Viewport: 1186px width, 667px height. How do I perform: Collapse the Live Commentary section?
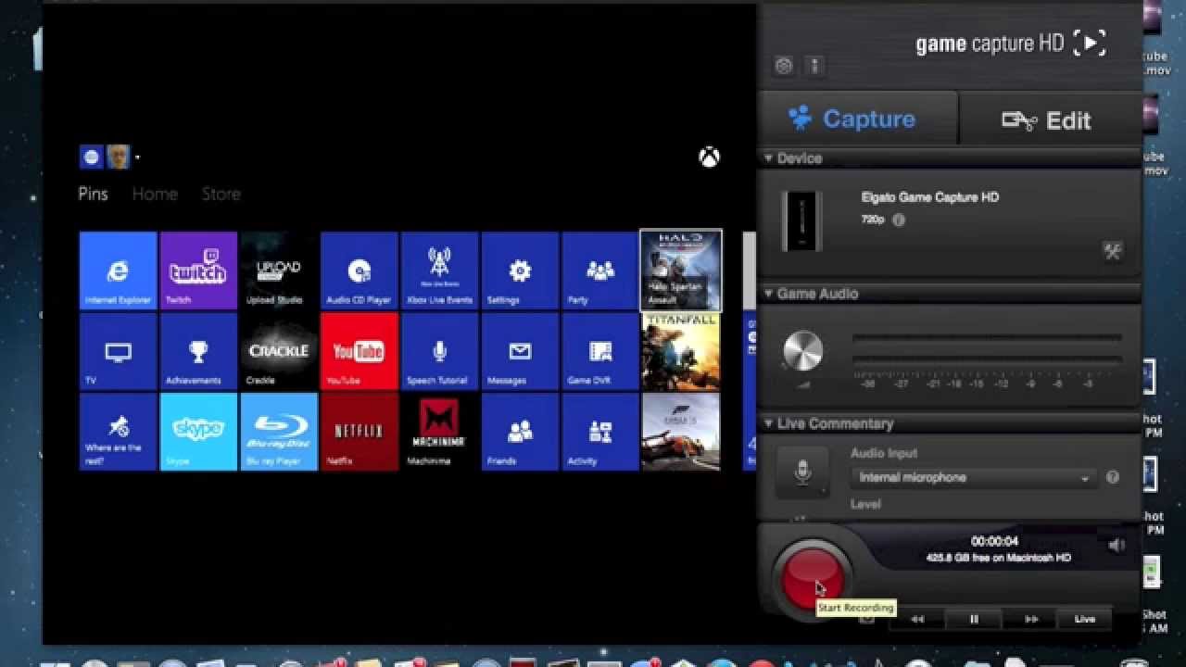[x=768, y=423]
